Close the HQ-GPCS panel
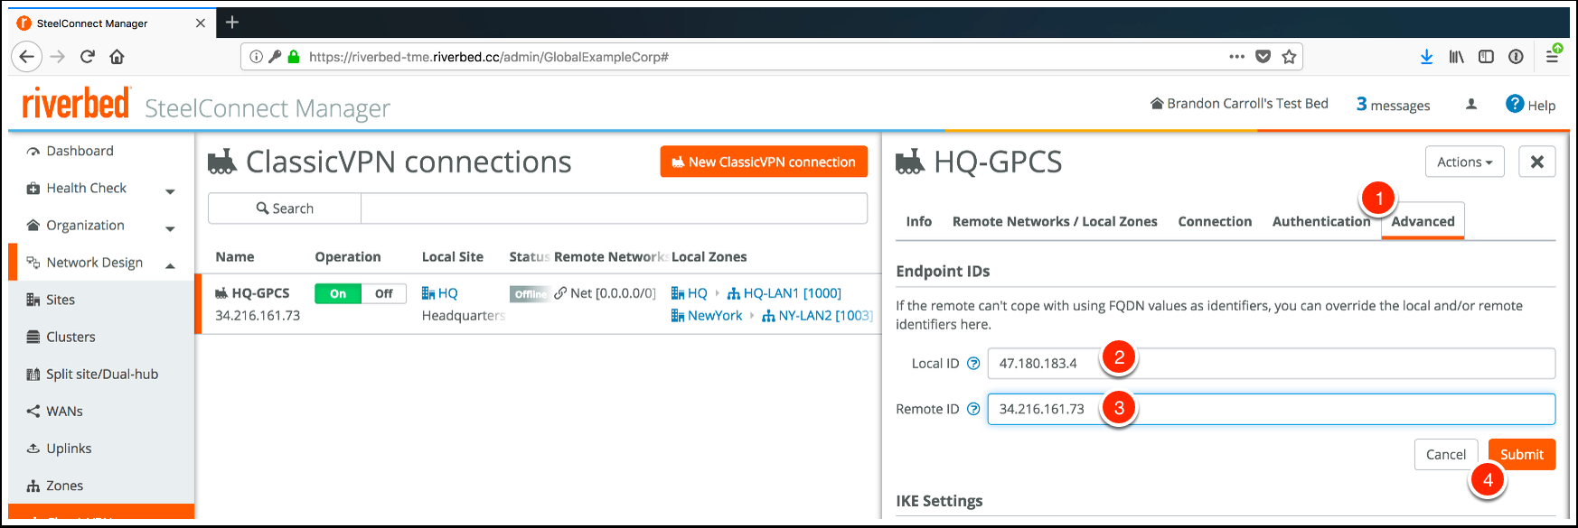Viewport: 1578px width, 528px height. coord(1536,162)
